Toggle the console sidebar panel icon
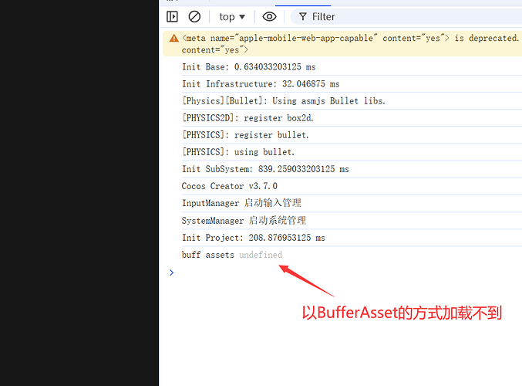Viewport: 522px width, 386px height. point(172,16)
